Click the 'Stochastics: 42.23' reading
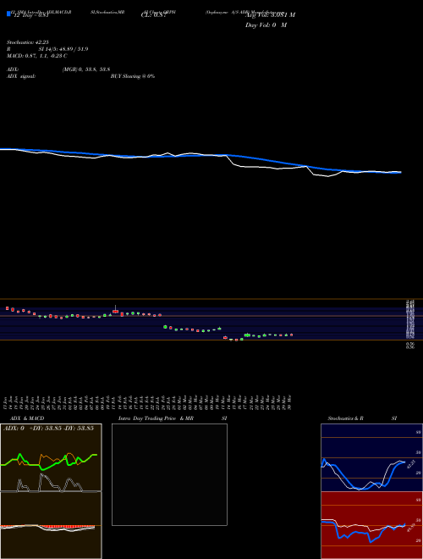 pyautogui.click(x=27, y=42)
